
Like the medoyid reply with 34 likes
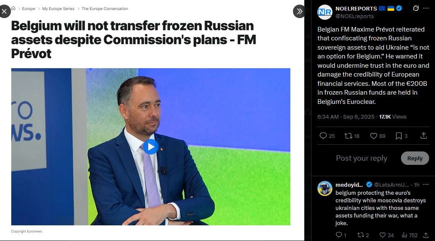coord(386,235)
